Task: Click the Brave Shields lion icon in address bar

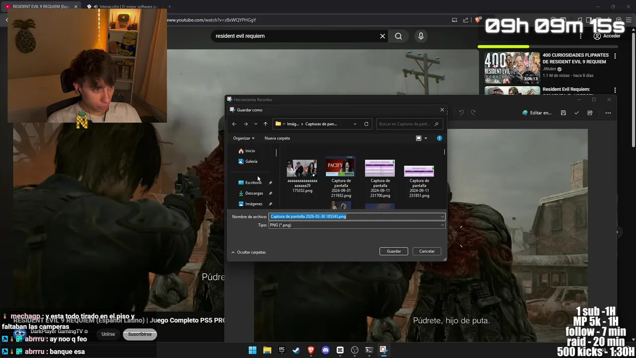Action: 477,20
